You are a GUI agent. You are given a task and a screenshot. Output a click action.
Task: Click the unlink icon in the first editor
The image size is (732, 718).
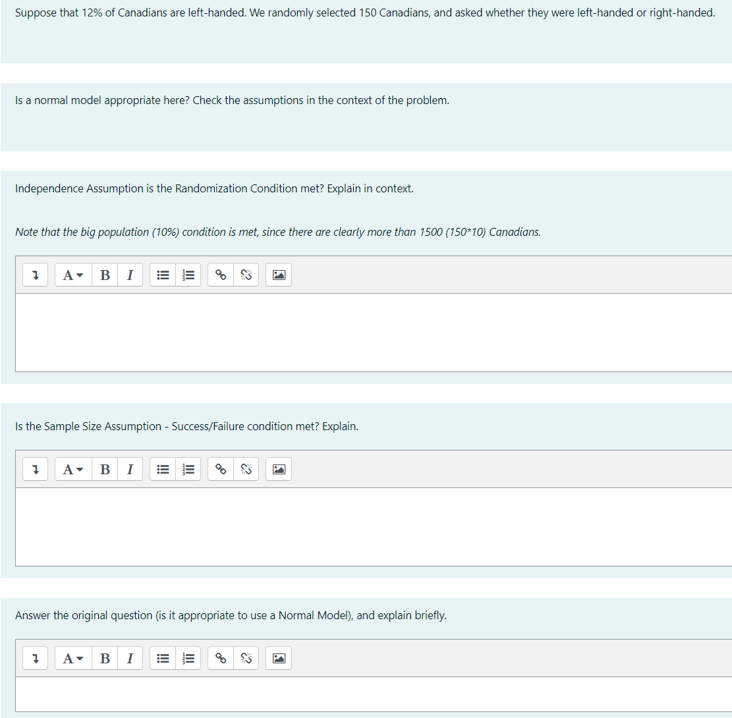(246, 275)
